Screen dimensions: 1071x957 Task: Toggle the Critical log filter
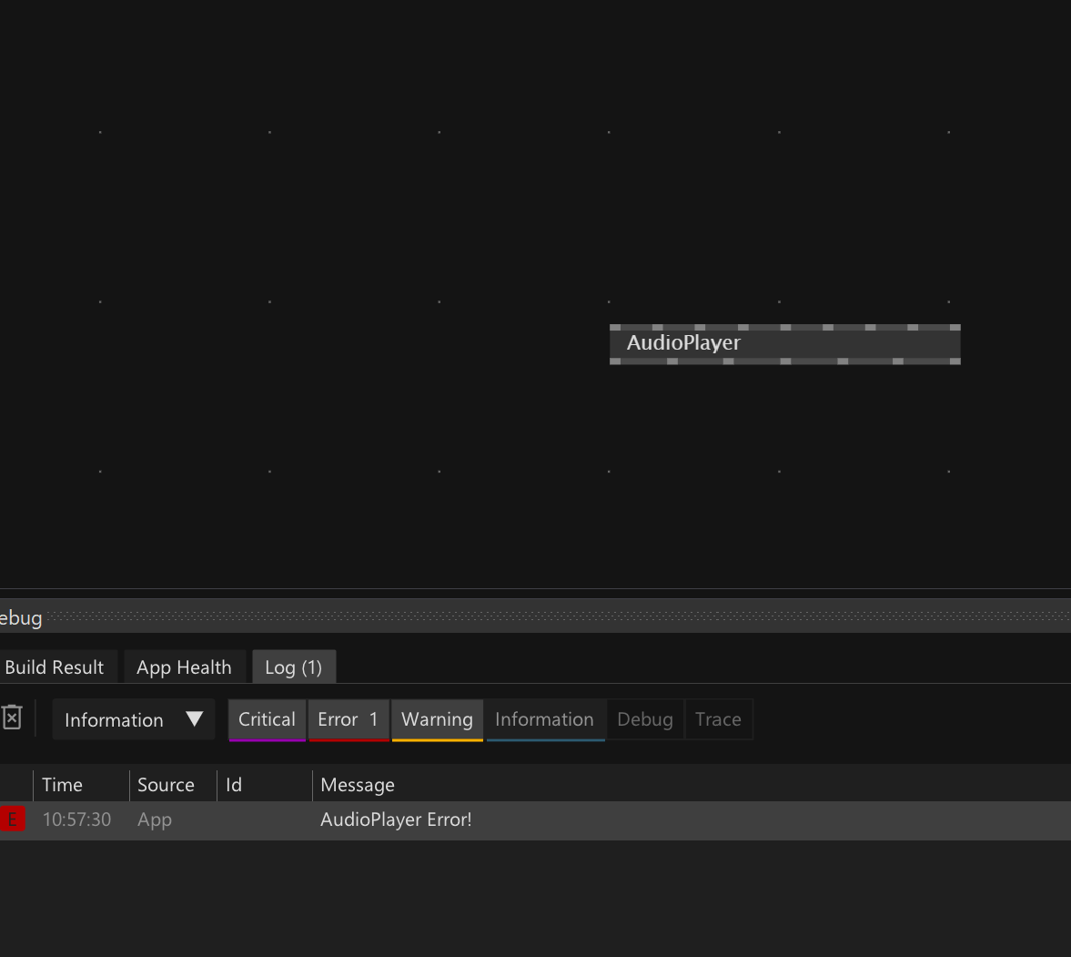(x=267, y=719)
